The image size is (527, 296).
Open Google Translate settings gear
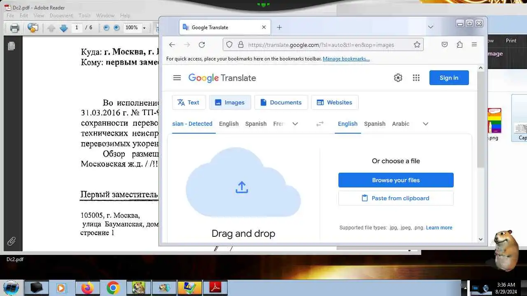[x=398, y=78]
